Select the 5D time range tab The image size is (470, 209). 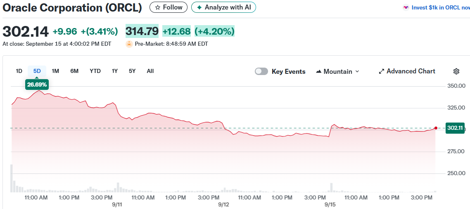37,71
